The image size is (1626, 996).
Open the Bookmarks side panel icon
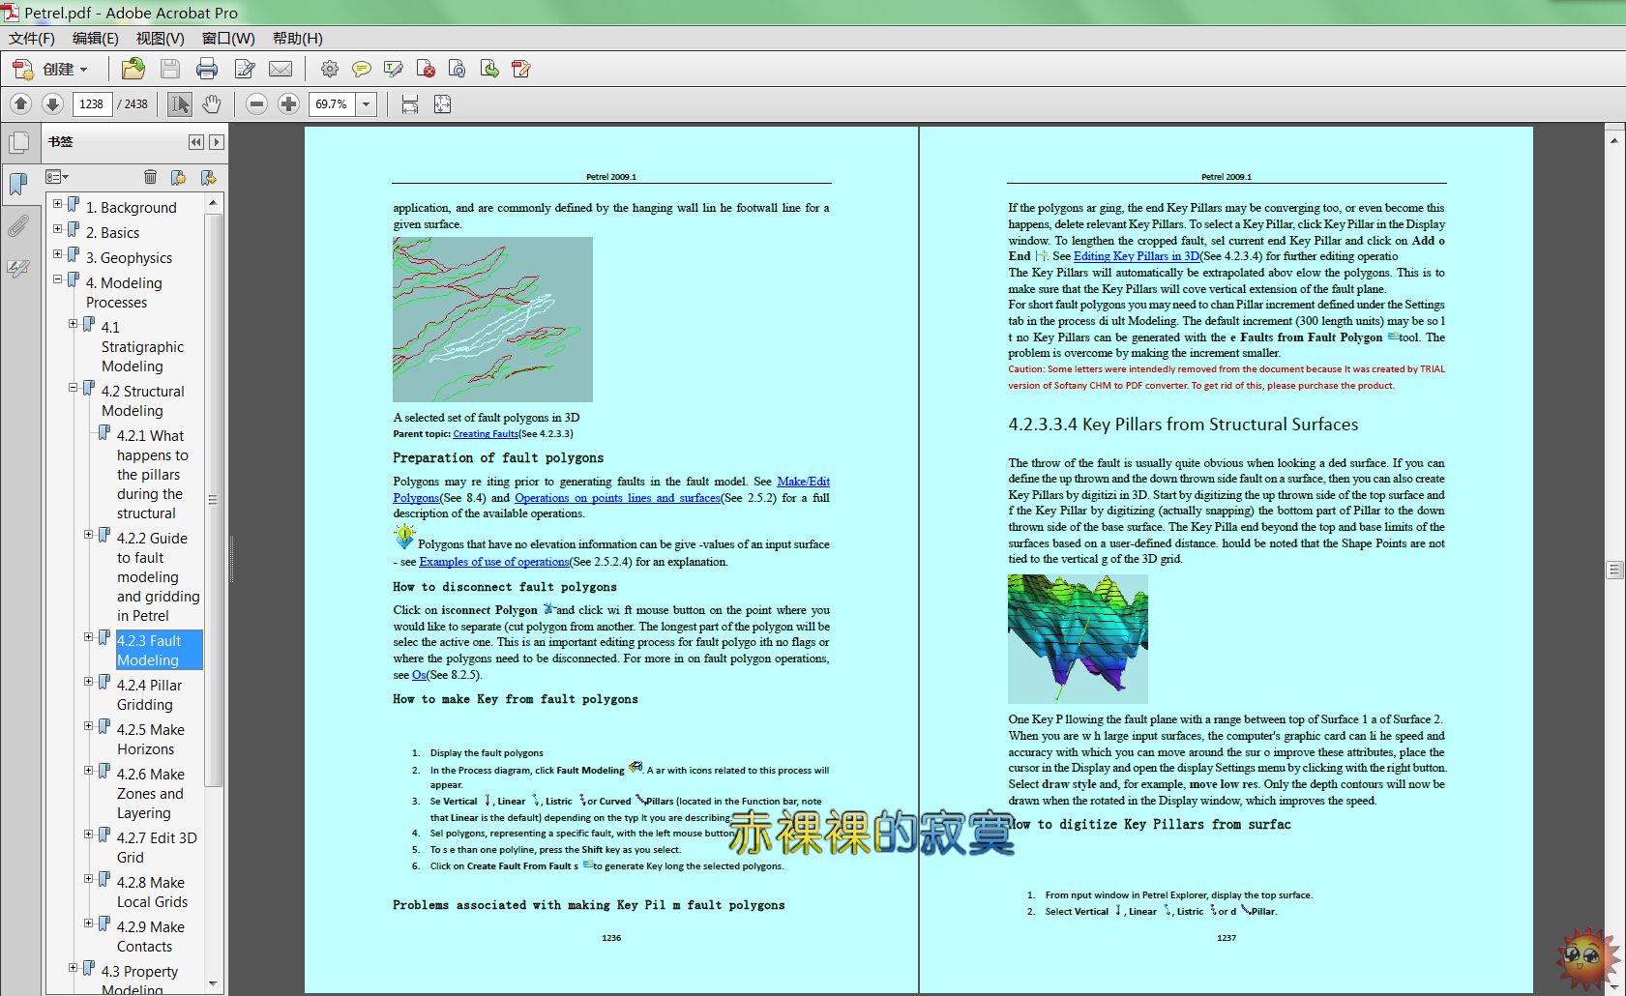(x=18, y=184)
